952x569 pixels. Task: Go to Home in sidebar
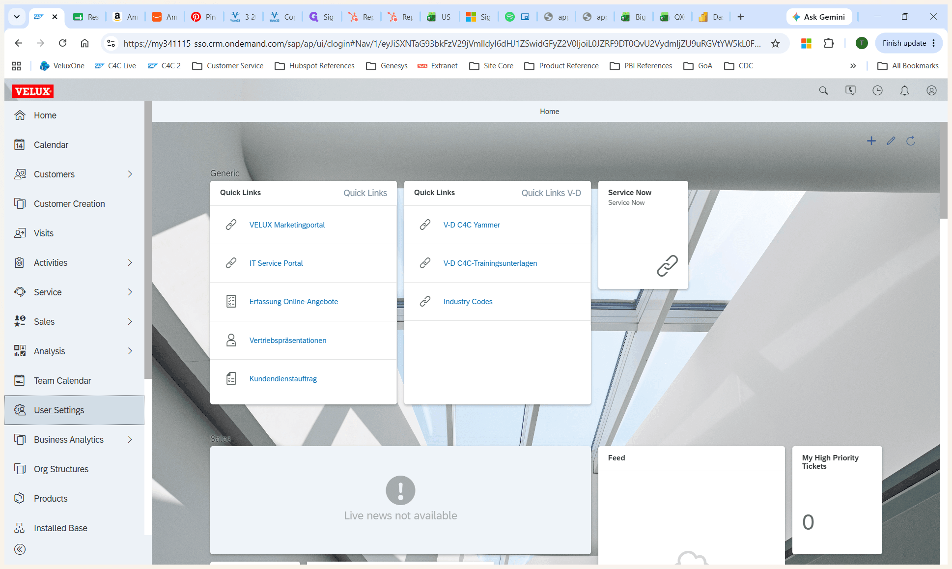(75, 115)
